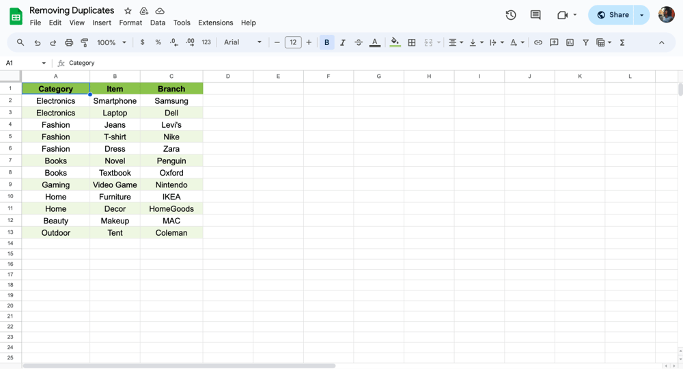
Task: Star this spreadsheet document
Action: [128, 11]
